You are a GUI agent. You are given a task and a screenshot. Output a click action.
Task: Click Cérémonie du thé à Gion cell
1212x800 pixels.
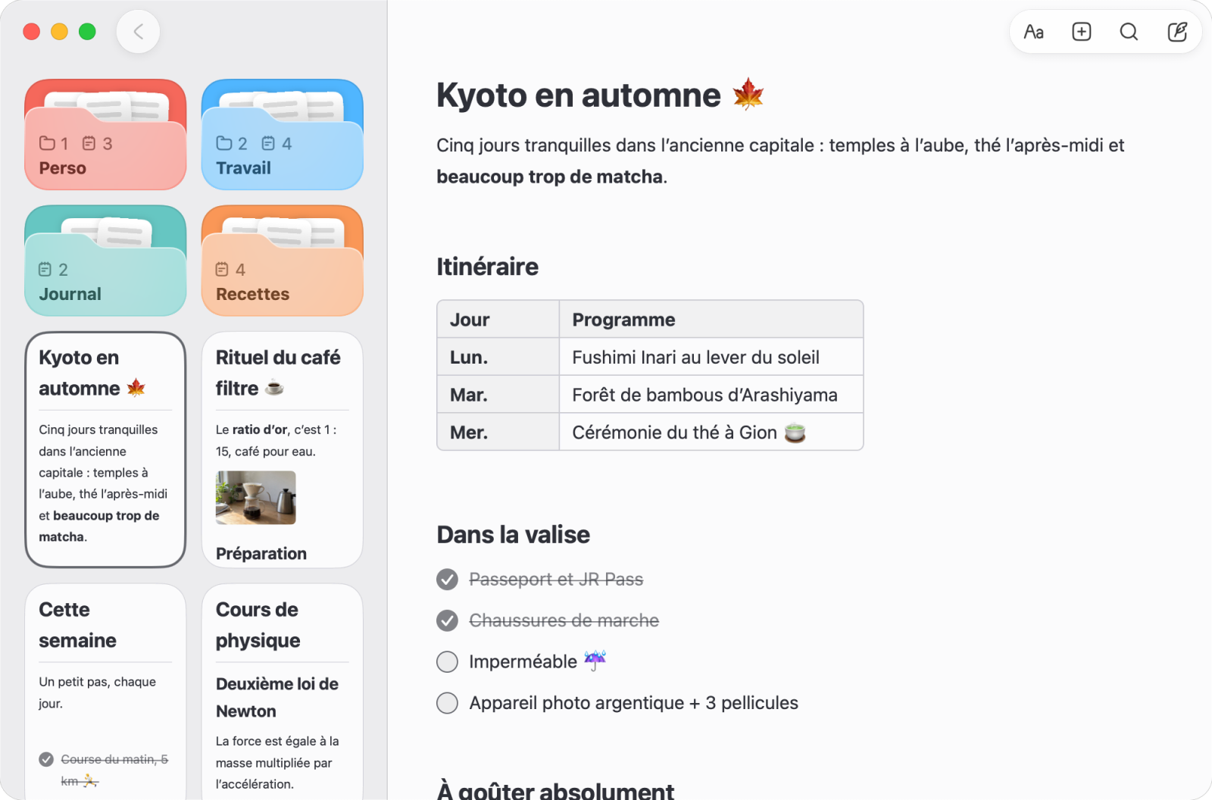click(711, 432)
